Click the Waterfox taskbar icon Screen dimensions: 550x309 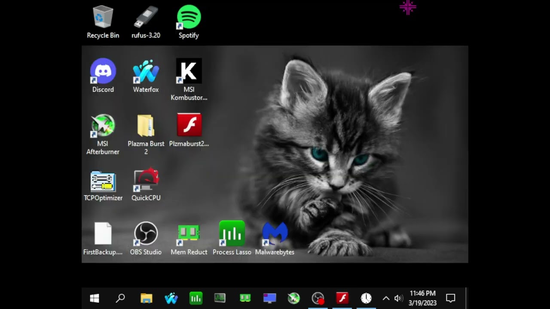tap(171, 298)
